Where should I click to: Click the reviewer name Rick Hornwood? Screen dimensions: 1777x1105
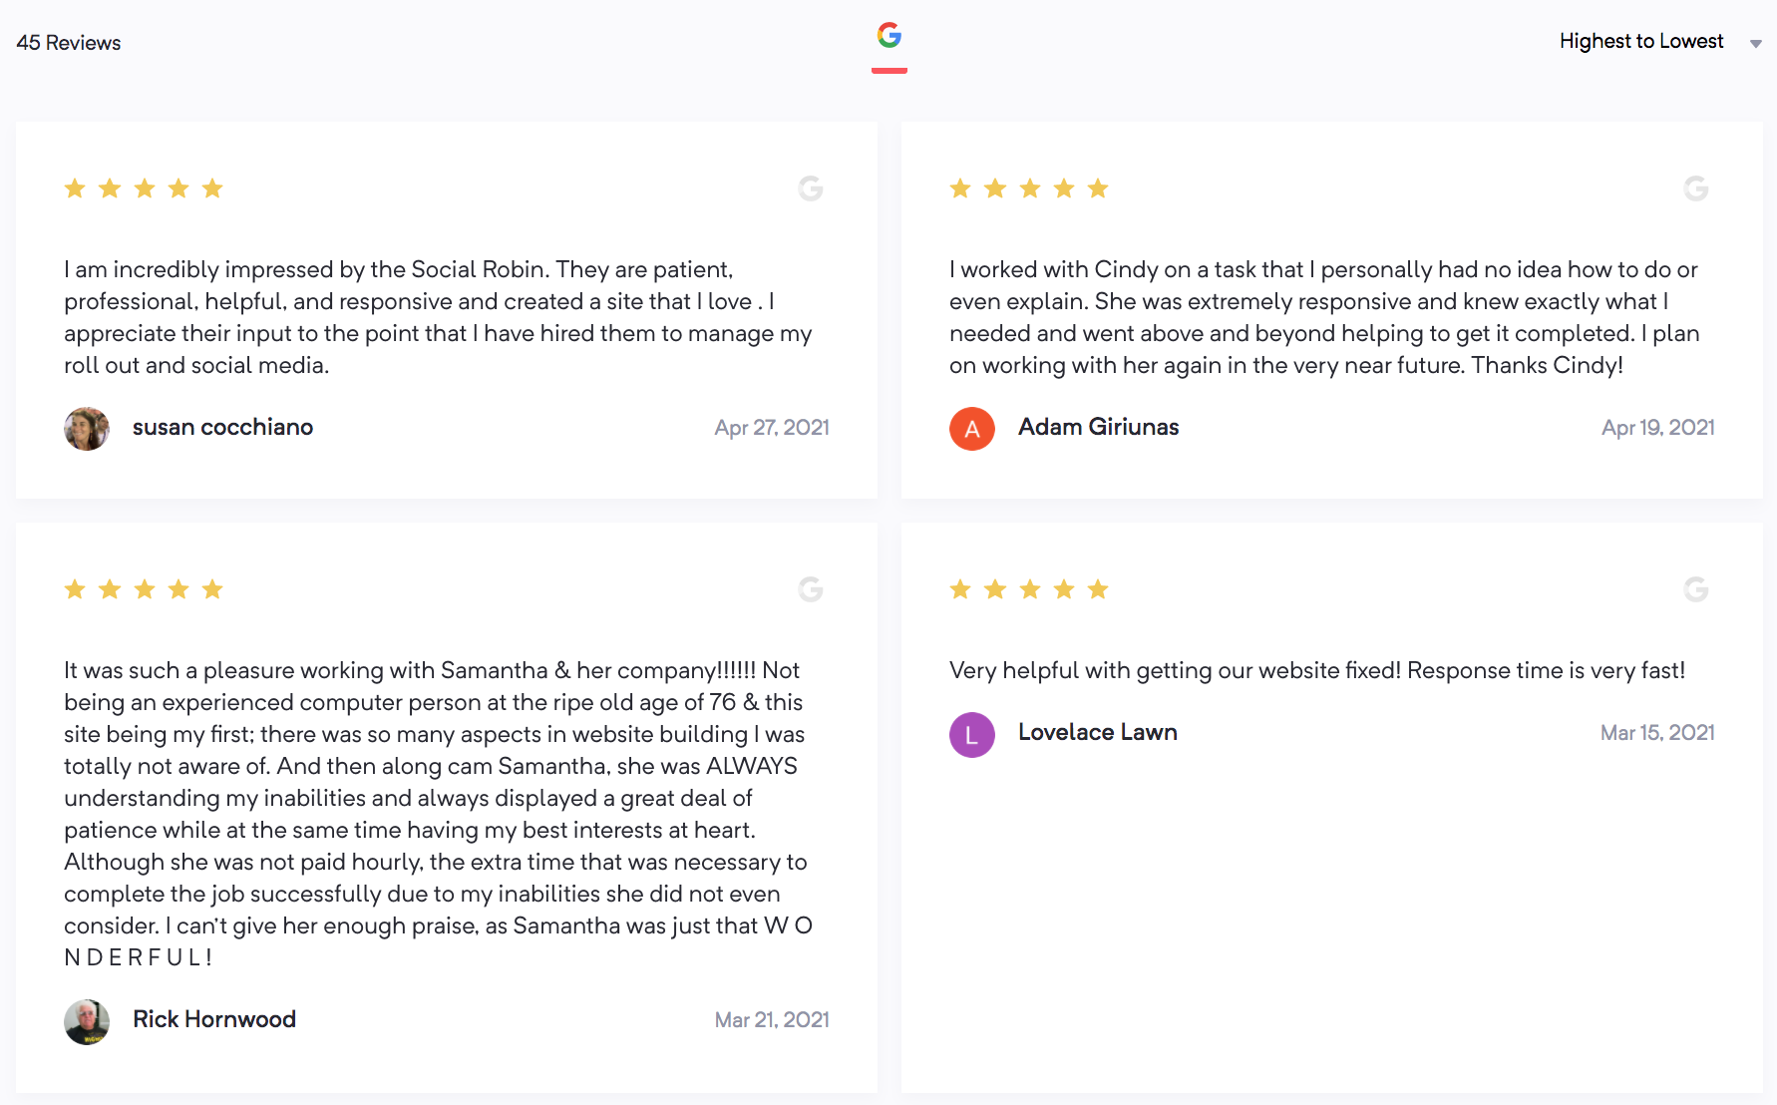pos(214,1019)
